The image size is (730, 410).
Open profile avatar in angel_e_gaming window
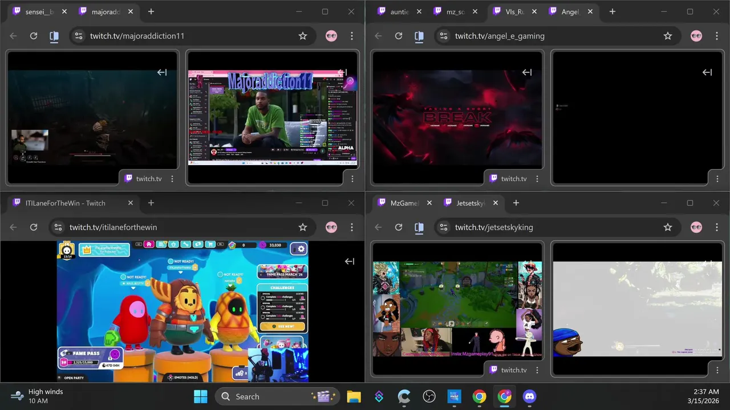coord(696,36)
